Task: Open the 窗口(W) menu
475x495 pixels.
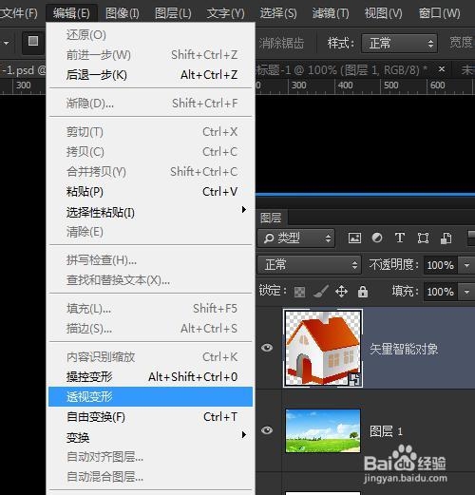Action: click(439, 13)
